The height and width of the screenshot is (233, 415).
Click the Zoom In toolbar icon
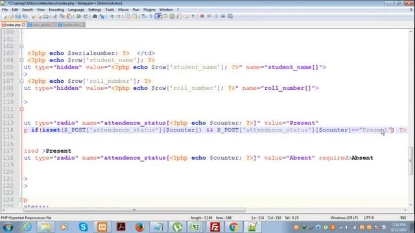click(x=112, y=16)
